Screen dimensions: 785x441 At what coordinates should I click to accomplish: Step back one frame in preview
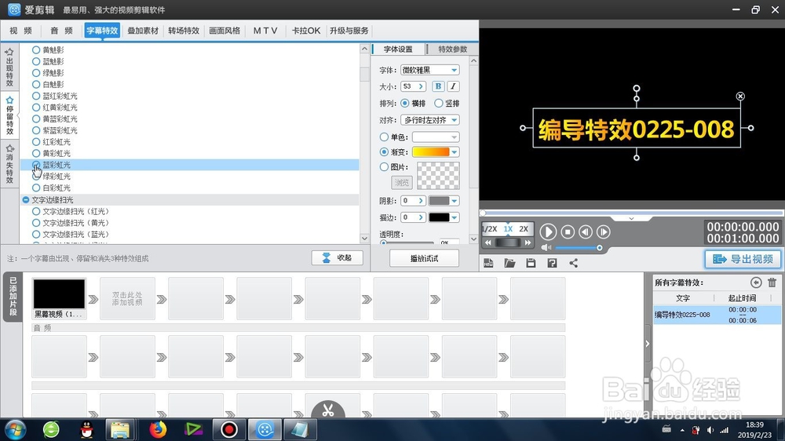586,231
